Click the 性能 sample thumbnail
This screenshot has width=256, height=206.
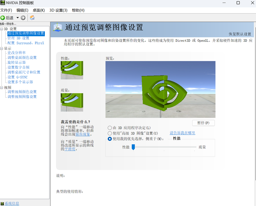tap(72, 70)
